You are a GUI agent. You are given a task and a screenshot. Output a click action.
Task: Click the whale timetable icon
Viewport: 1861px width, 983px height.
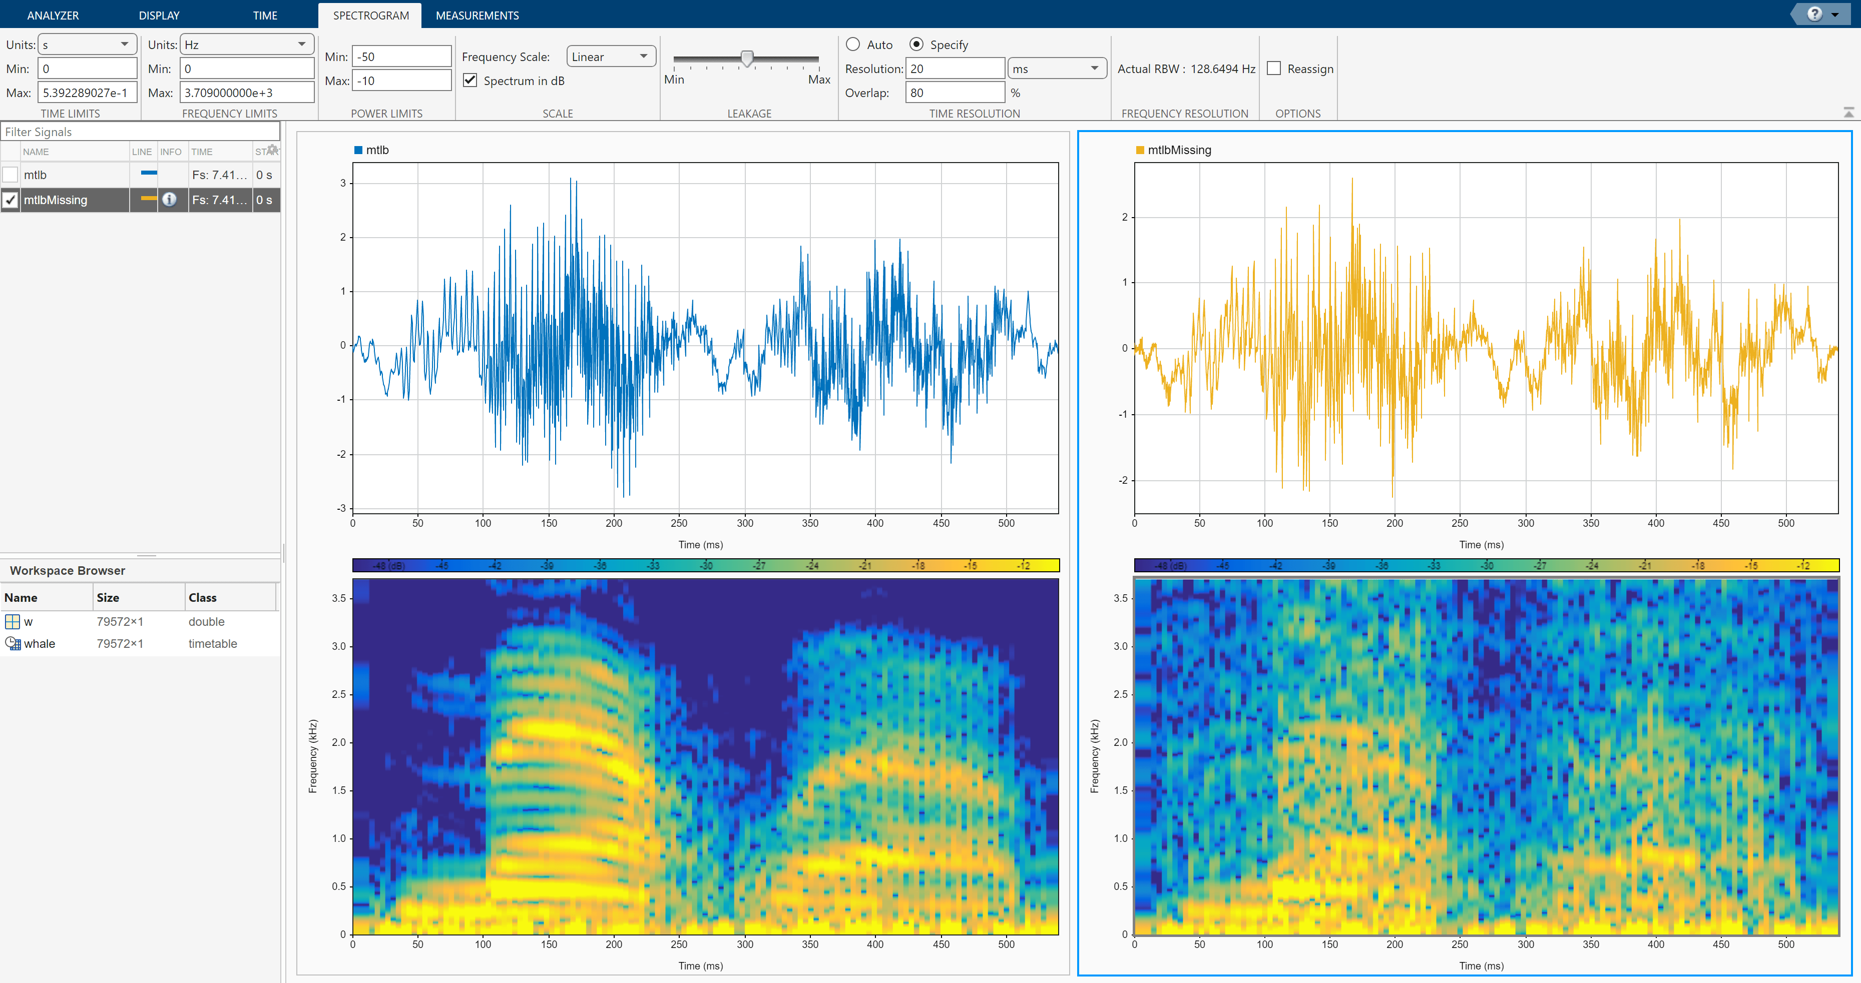coord(13,643)
